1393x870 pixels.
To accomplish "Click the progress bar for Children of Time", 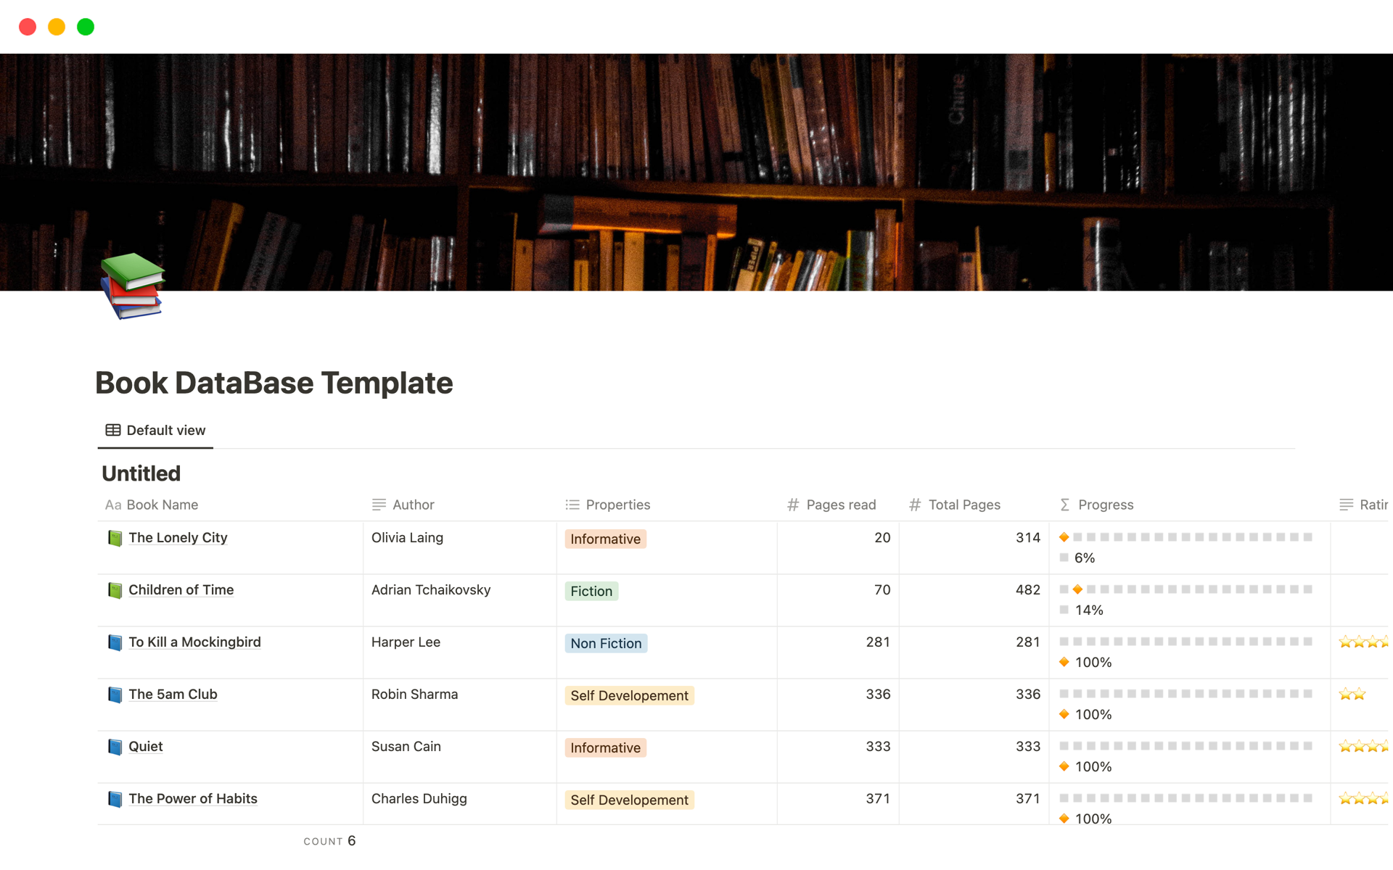I will 1188,589.
